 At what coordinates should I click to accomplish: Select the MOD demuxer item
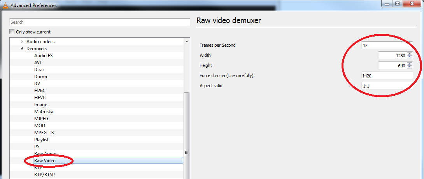pyautogui.click(x=40, y=126)
